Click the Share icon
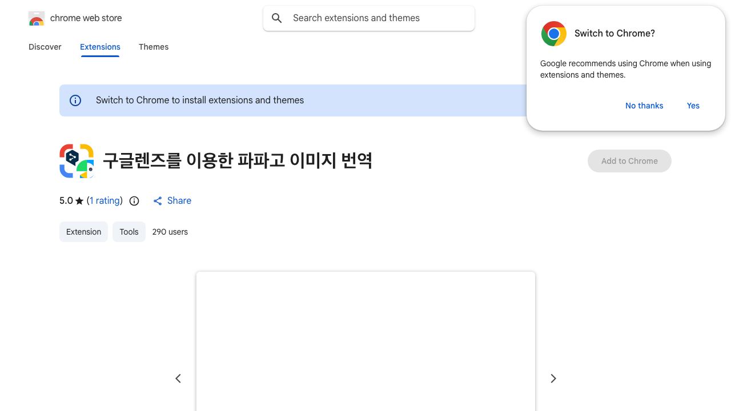Viewport: 731px width, 411px height. [x=158, y=201]
